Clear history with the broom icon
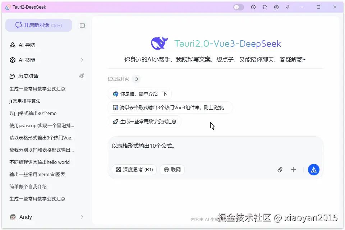 pyautogui.click(x=82, y=76)
